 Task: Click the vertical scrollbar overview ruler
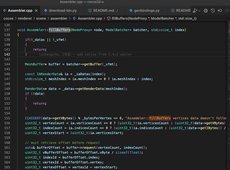[x=229, y=95]
